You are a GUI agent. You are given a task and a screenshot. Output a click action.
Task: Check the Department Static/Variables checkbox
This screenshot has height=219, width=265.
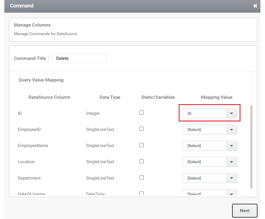[142, 178]
